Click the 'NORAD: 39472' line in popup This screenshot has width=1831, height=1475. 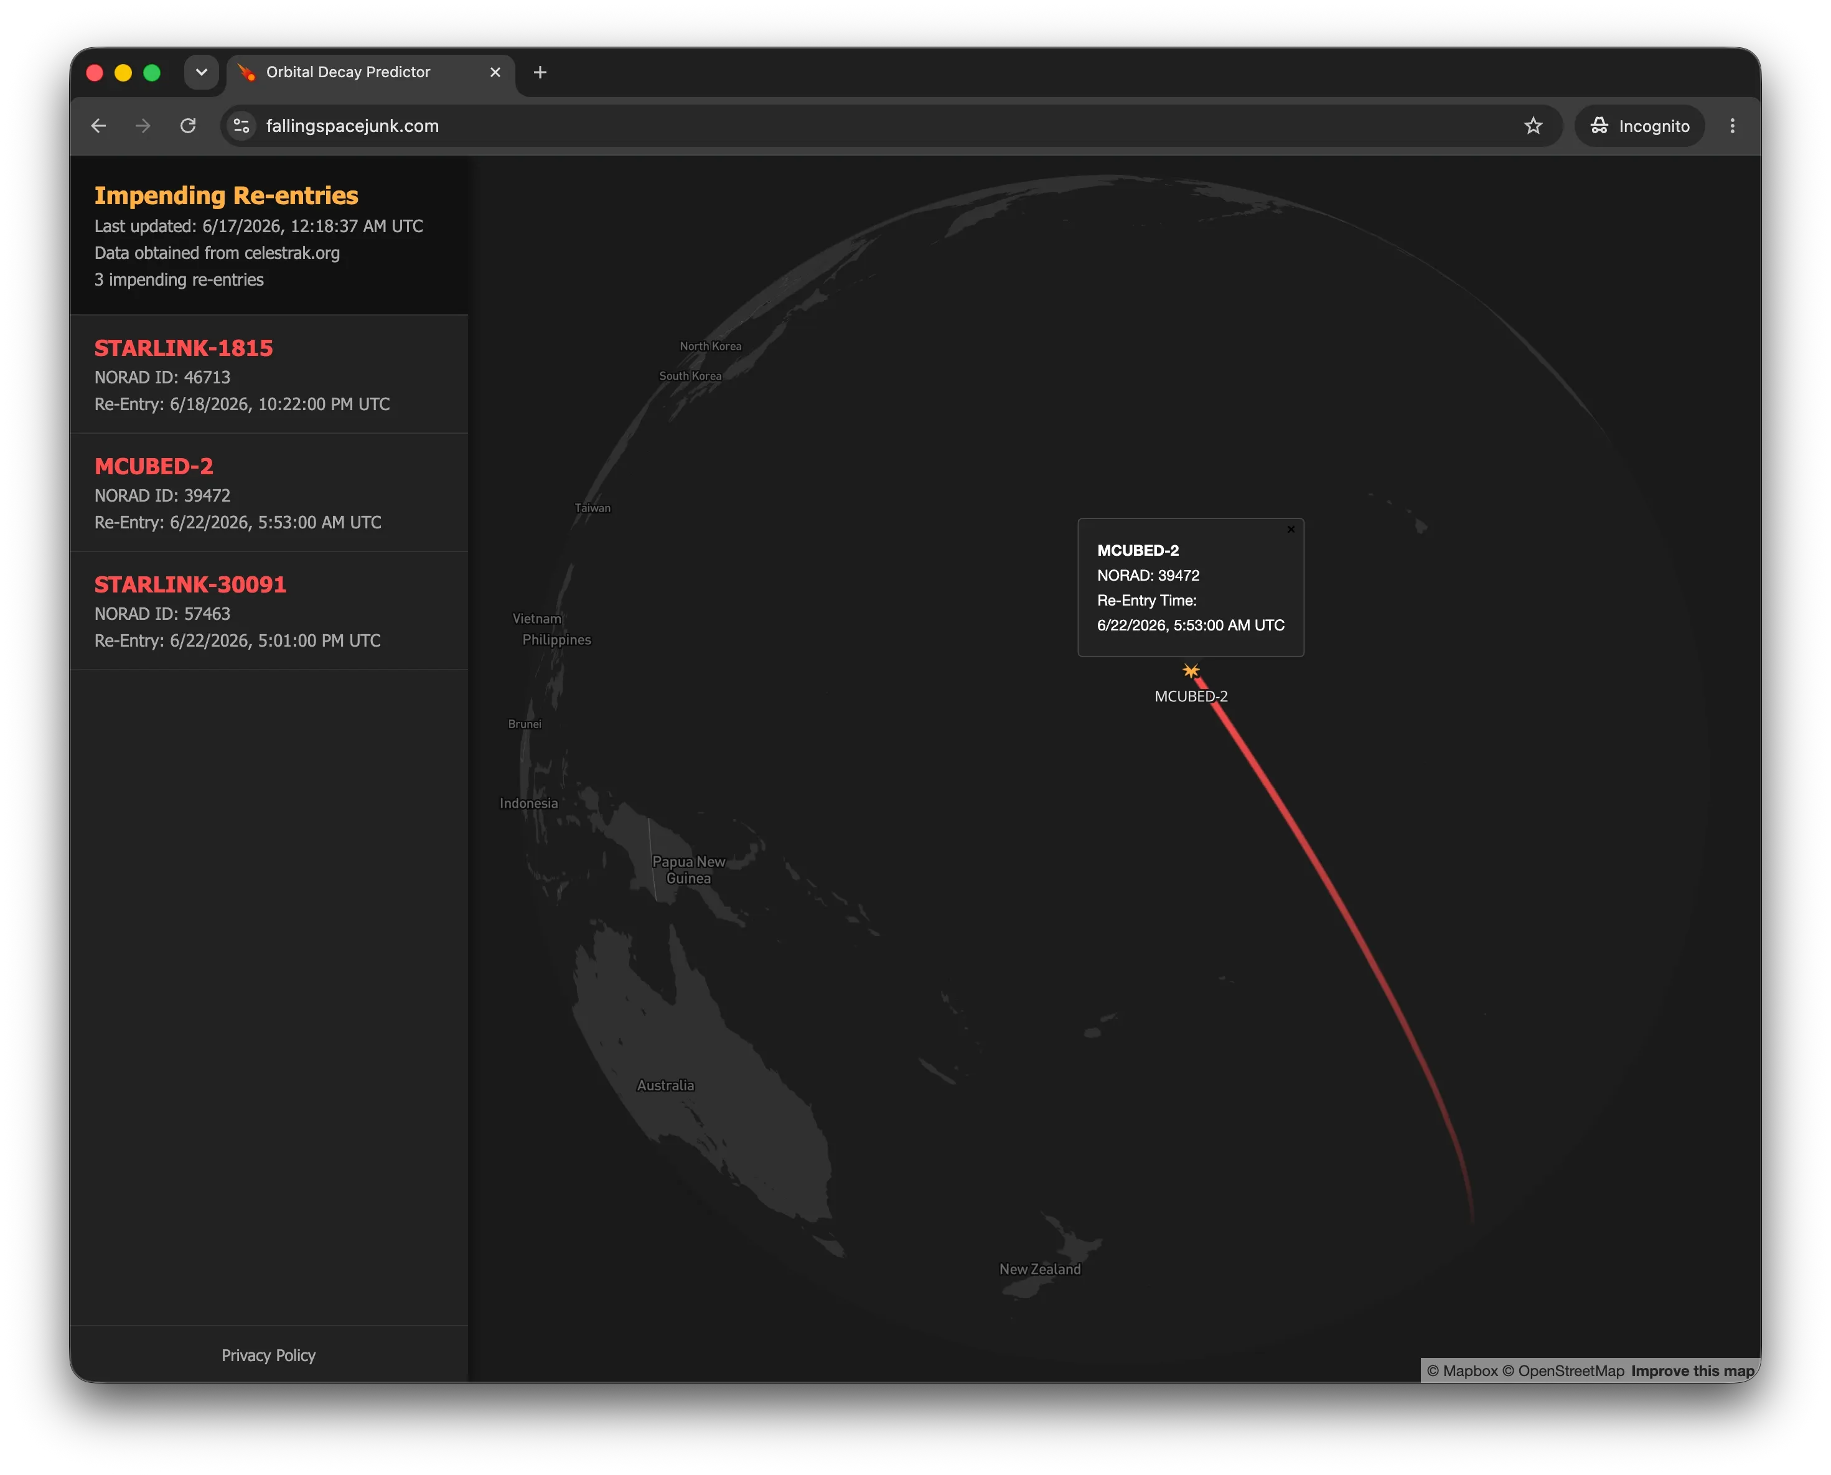coord(1148,575)
